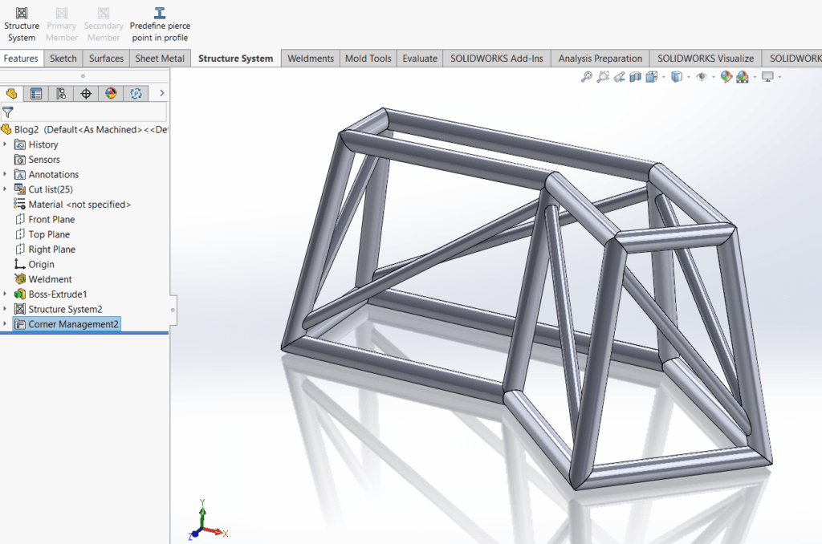Screen dimensions: 822x544
Task: Click Predefine pierce point in profile
Action: (160, 24)
